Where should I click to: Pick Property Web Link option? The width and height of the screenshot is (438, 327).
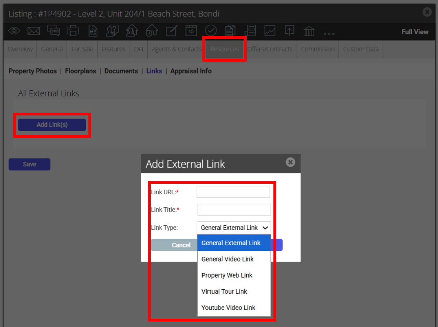point(234,275)
